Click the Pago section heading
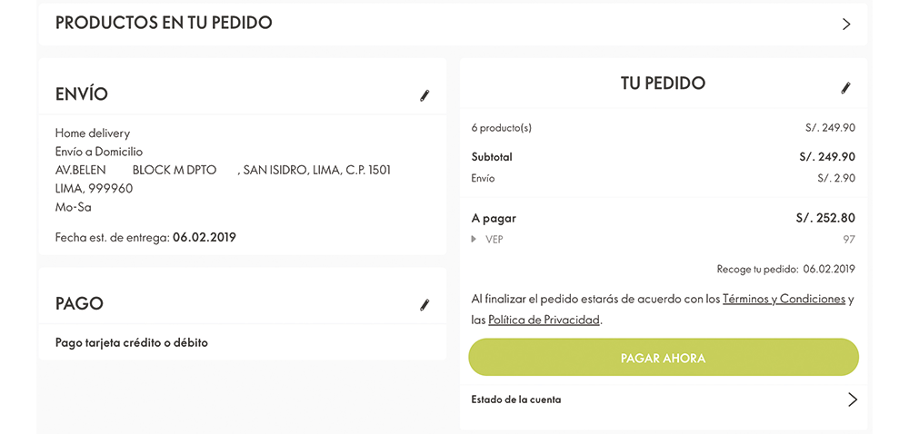This screenshot has height=434, width=909. 79,304
